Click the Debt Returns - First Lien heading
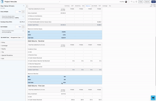The image size is (156, 101). (x=36, y=86)
